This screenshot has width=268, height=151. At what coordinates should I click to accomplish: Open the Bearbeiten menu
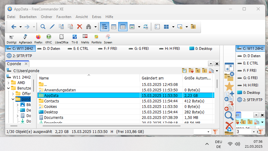pos(28,17)
